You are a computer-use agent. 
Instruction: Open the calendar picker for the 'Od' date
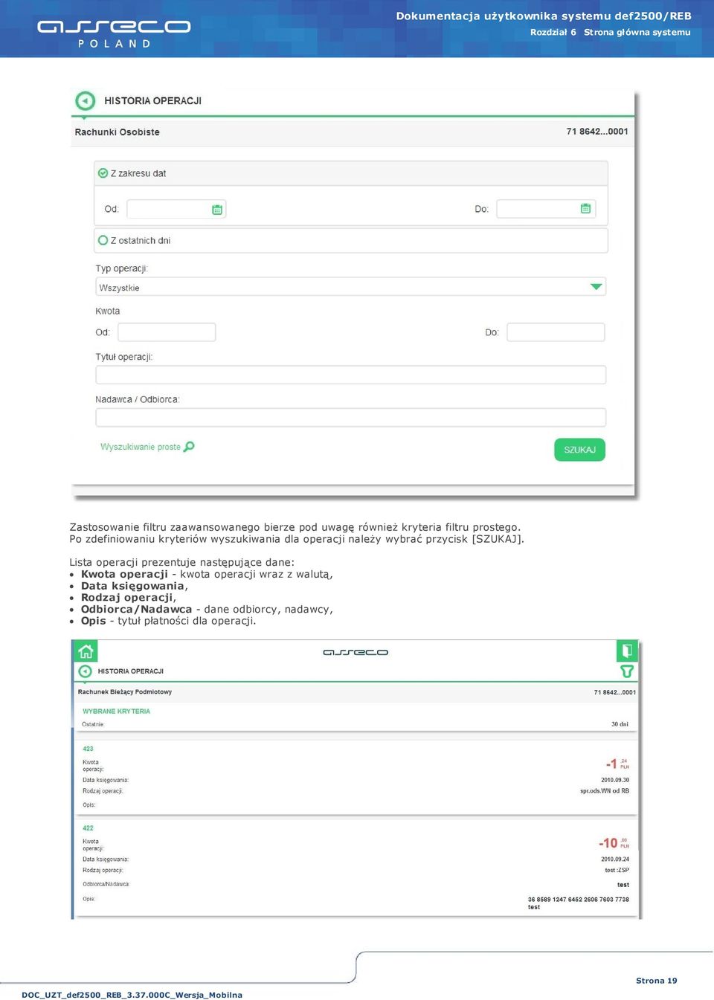coord(217,210)
